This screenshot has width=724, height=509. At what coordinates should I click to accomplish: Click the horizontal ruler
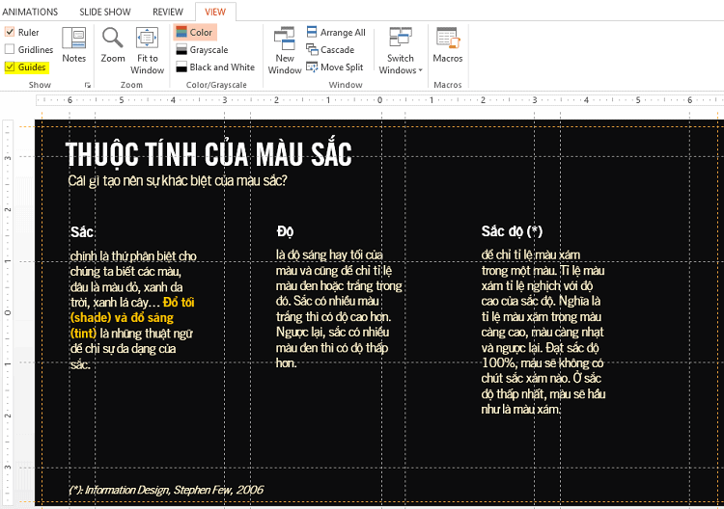click(x=379, y=100)
